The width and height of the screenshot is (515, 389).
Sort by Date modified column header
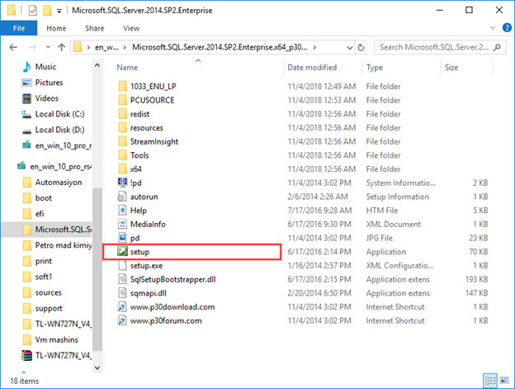[312, 68]
